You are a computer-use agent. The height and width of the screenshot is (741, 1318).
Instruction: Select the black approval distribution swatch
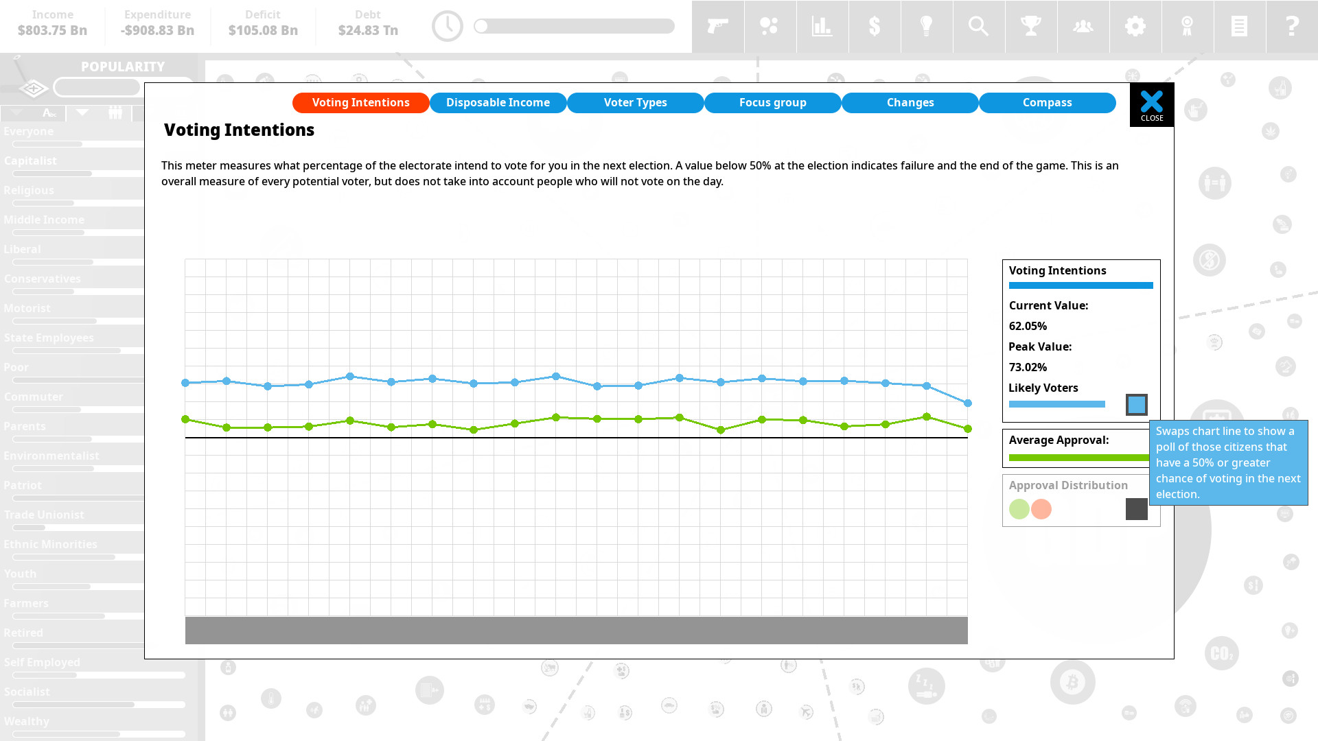(1137, 509)
